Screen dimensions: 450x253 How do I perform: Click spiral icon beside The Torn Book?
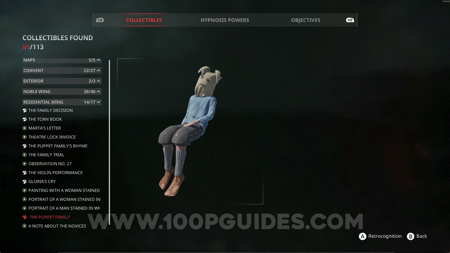click(24, 119)
